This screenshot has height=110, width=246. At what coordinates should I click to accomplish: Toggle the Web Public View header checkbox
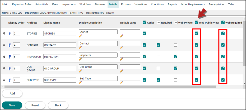point(197,23)
